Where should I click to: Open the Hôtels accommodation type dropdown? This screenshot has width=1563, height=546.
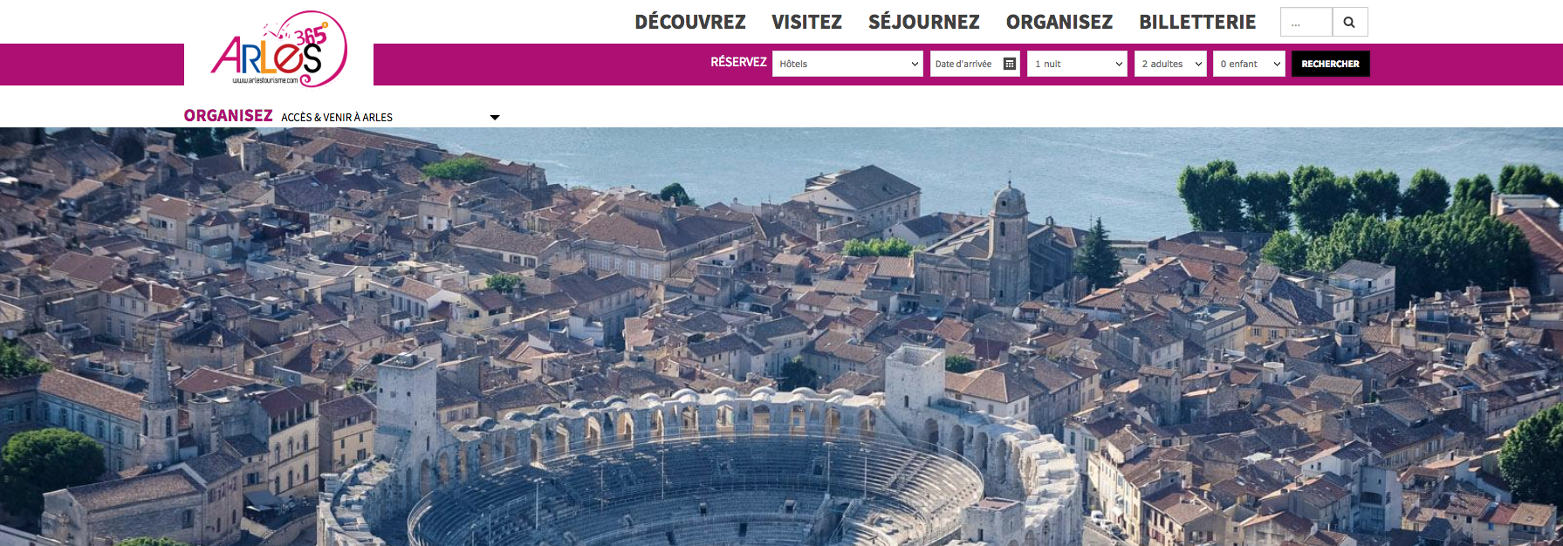(x=847, y=64)
